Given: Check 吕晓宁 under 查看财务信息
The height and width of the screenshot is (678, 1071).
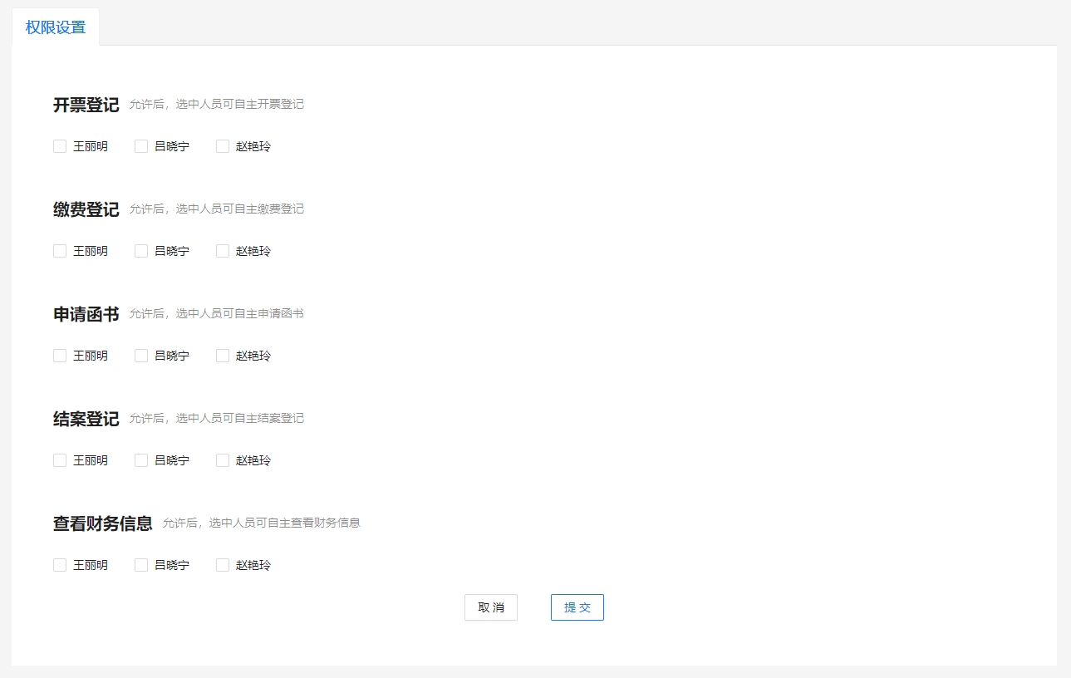Looking at the screenshot, I should [x=141, y=565].
